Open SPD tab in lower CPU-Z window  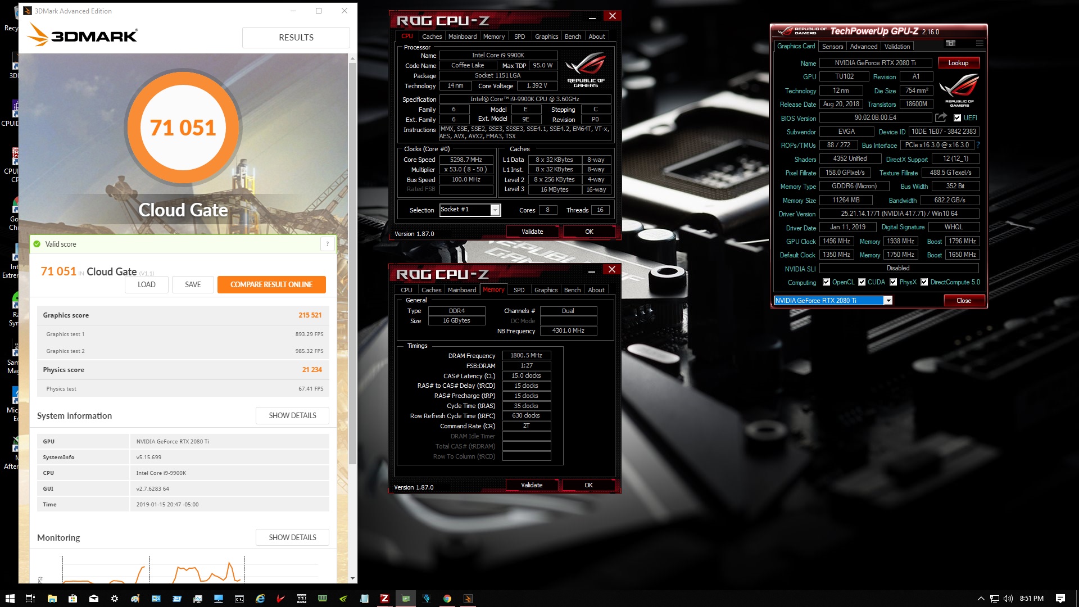click(x=519, y=290)
